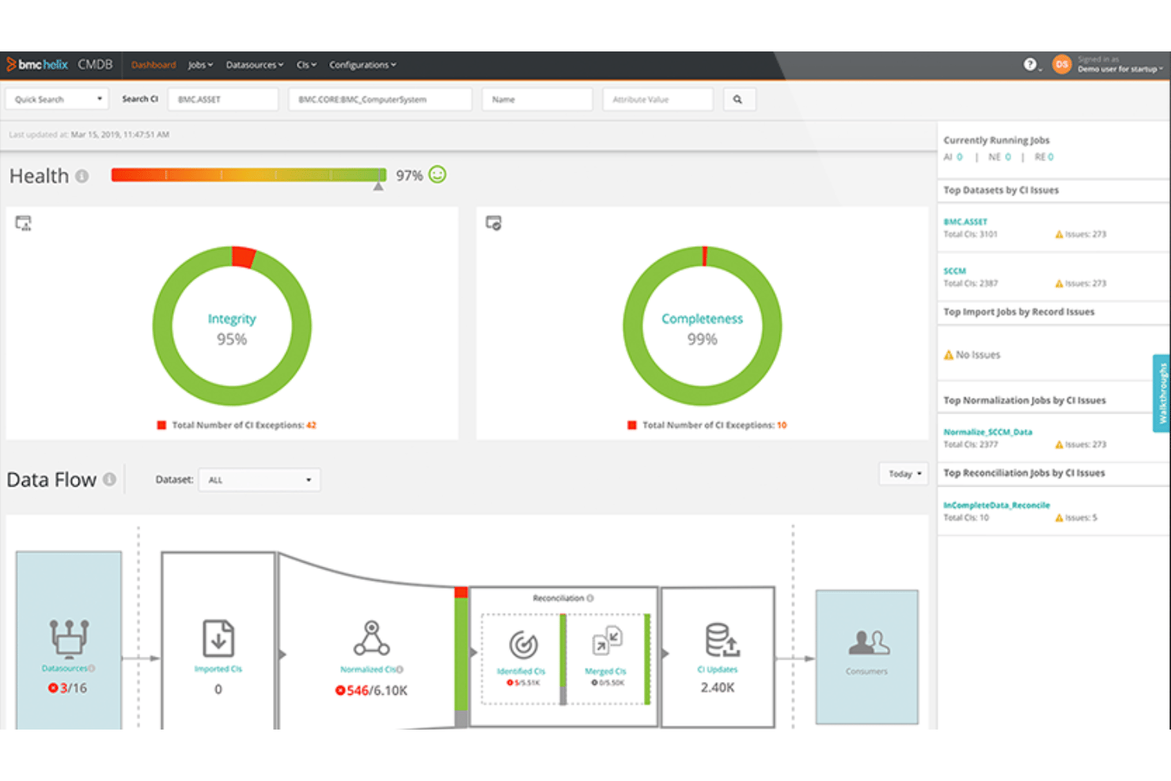Click the Health info icon
Screen dimensions: 1171x781
(x=81, y=176)
